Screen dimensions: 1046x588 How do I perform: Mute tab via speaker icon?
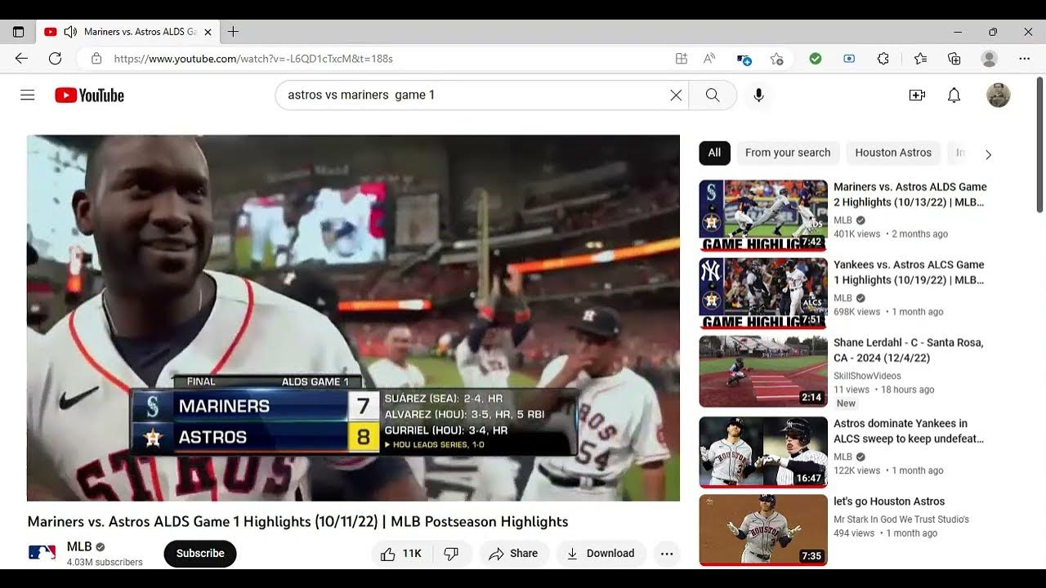(x=70, y=32)
